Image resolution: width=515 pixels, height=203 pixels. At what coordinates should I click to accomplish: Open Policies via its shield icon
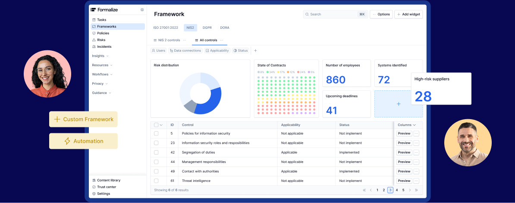pos(94,33)
